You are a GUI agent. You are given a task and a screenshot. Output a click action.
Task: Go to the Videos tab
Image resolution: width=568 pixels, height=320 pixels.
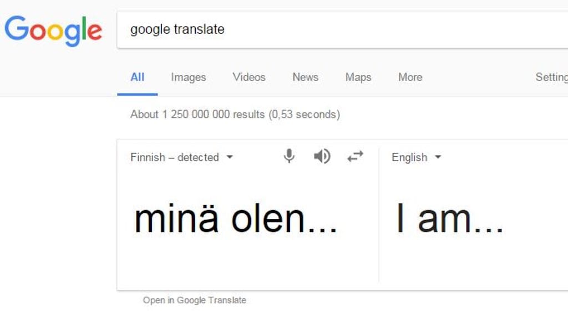coord(249,77)
